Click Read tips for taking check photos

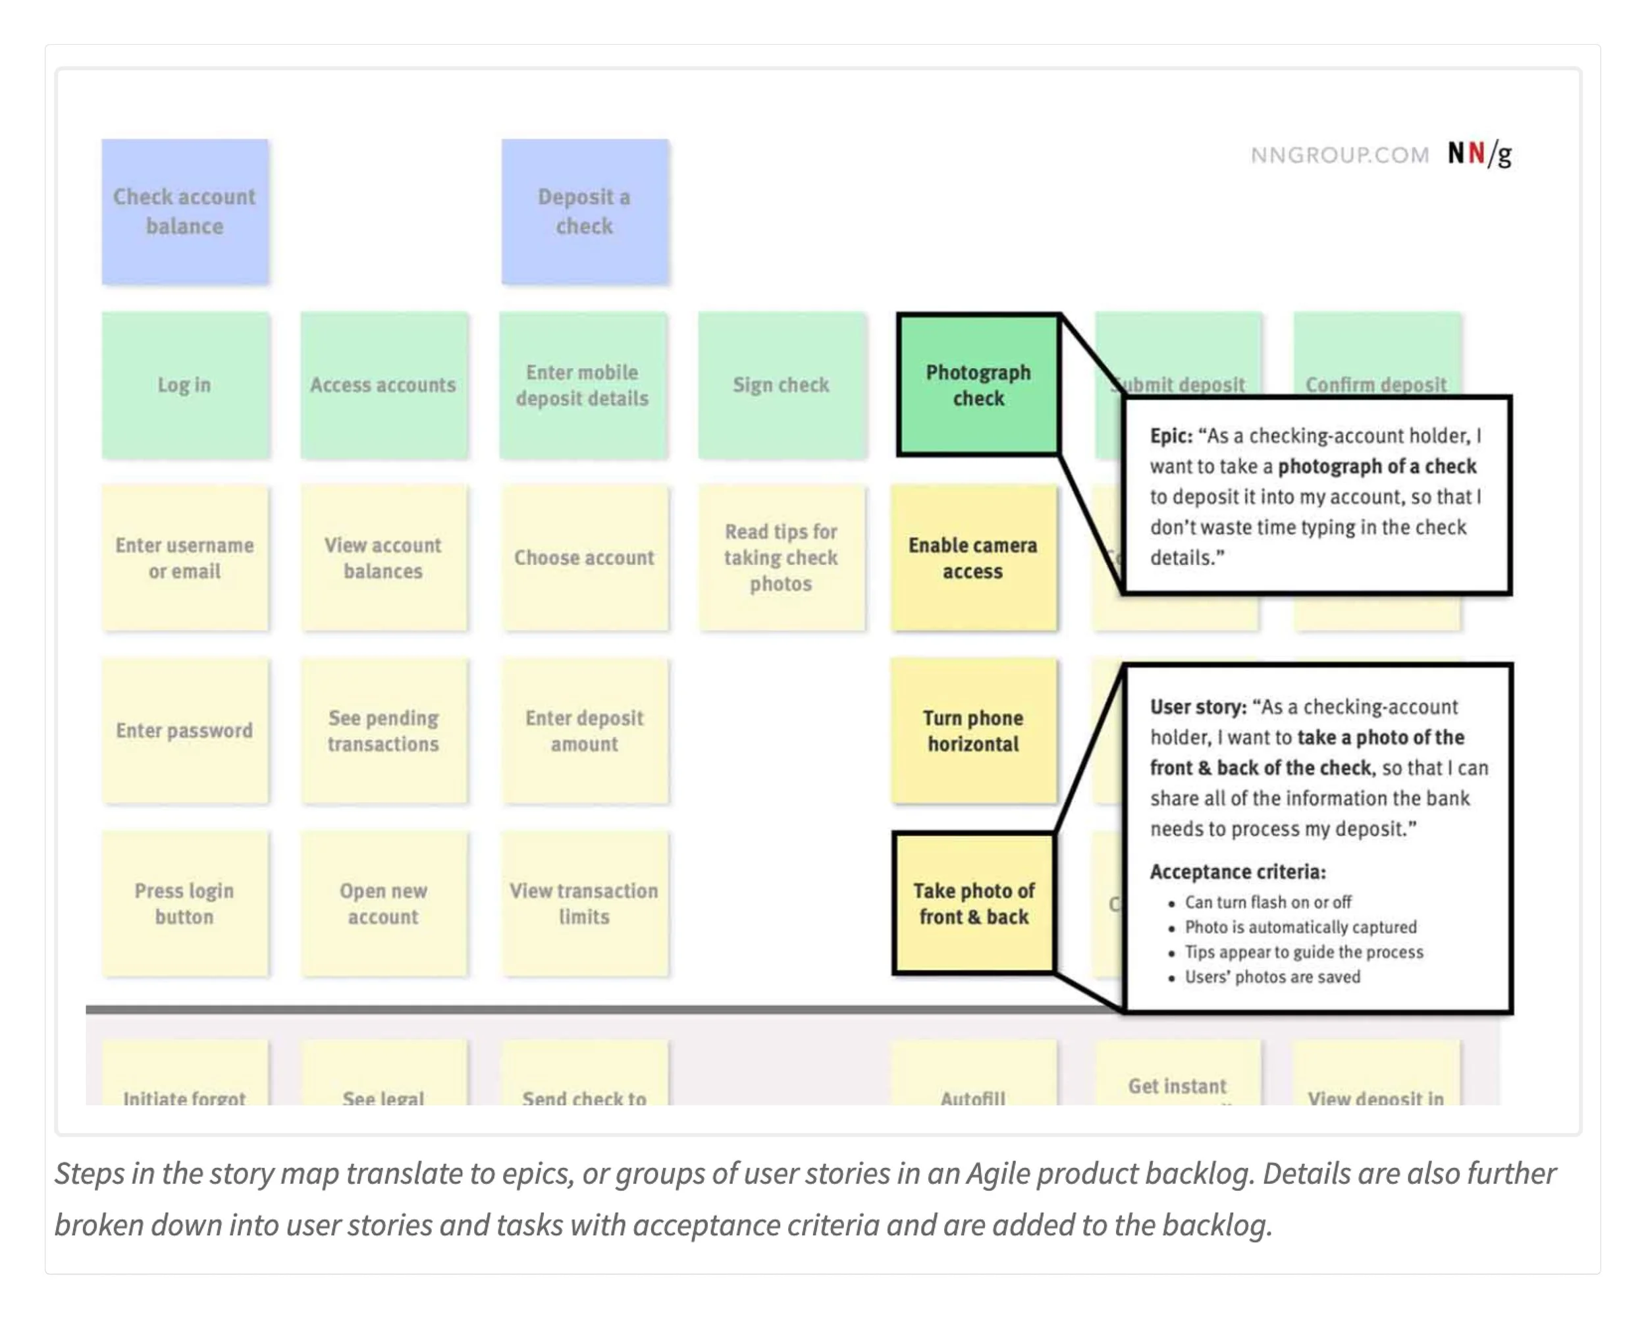(x=781, y=558)
